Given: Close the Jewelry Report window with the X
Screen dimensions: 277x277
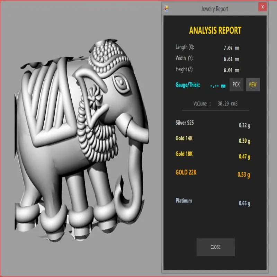Looking at the screenshot, I should point(262,7).
